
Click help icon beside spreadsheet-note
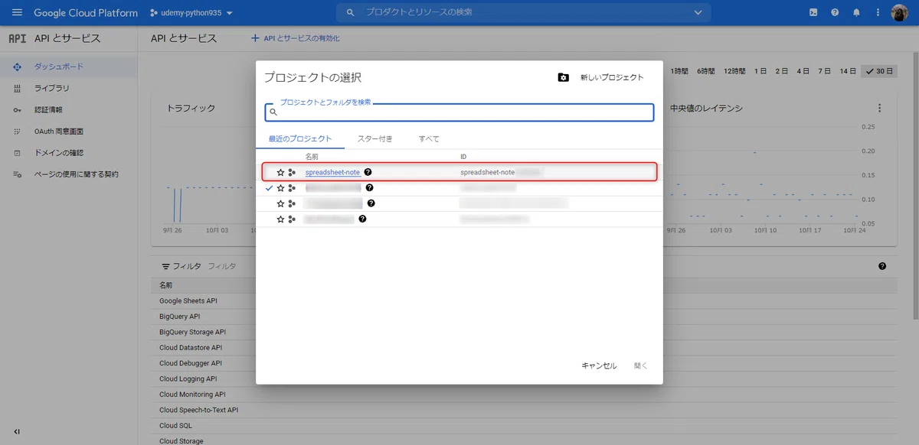point(368,172)
